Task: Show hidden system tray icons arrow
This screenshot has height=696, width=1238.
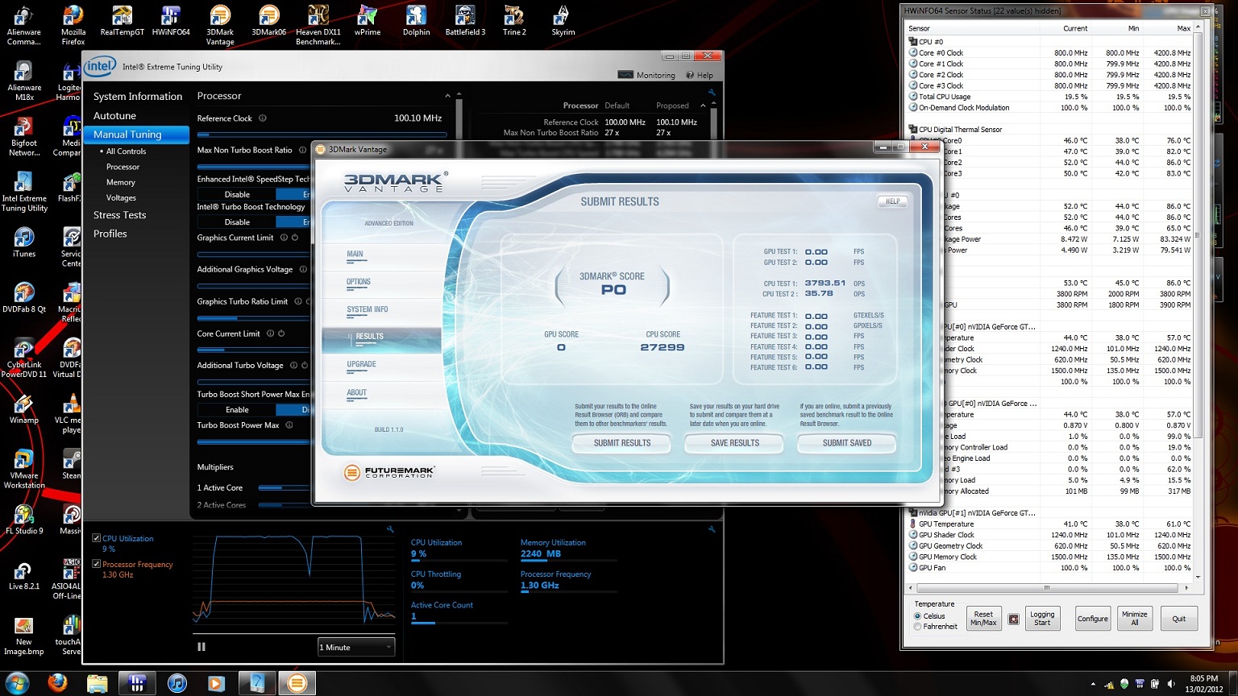Action: [x=1093, y=684]
